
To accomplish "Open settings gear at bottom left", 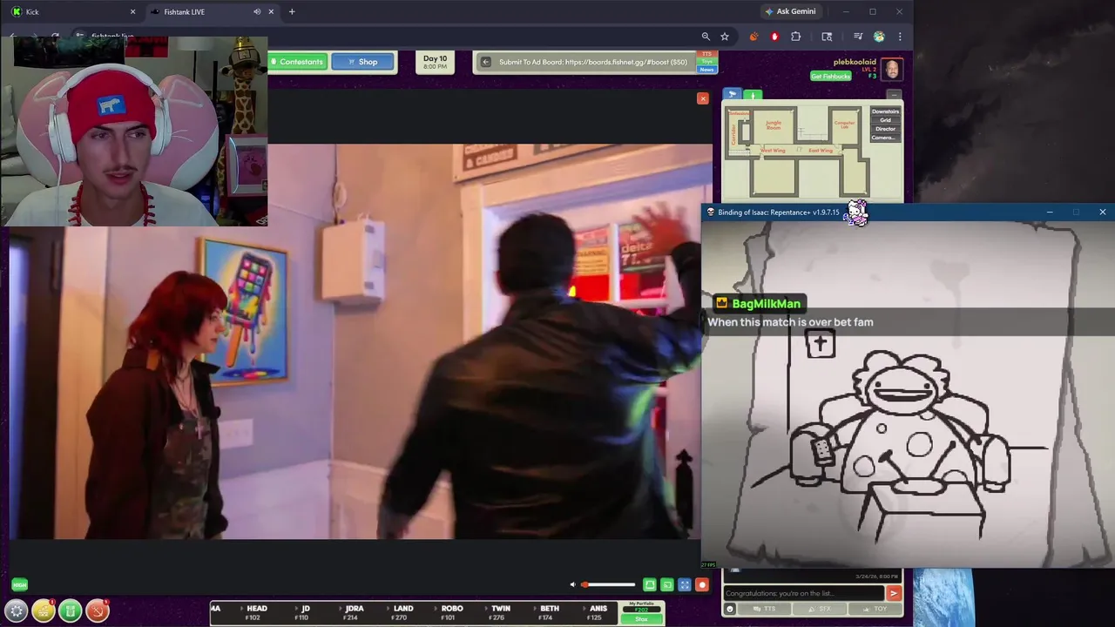I will 17,611.
